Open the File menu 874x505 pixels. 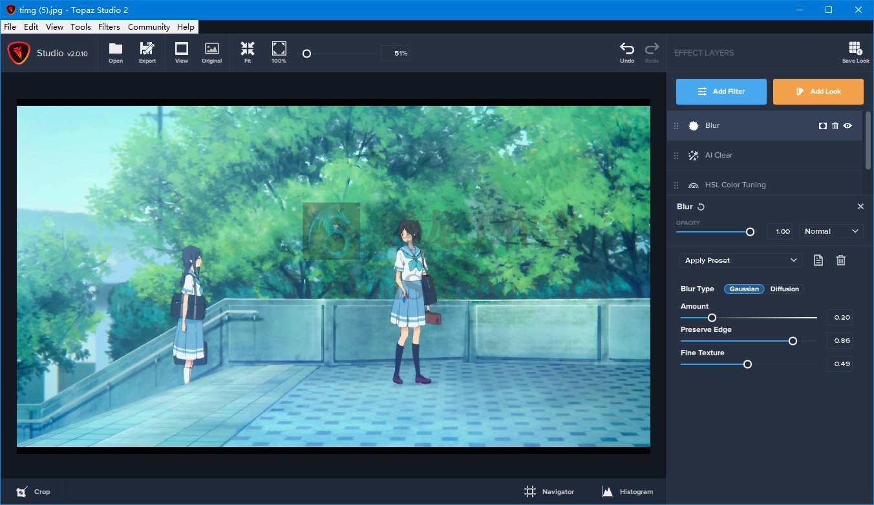[10, 27]
